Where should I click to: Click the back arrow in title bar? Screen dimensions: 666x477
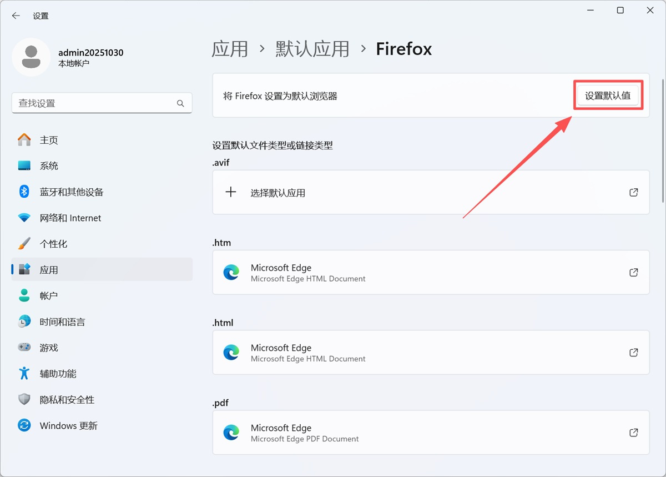coord(16,16)
